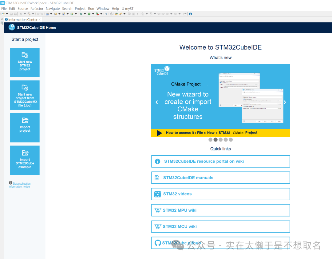Show next slide with right carousel arrow
This screenshot has width=332, height=259.
285,102
